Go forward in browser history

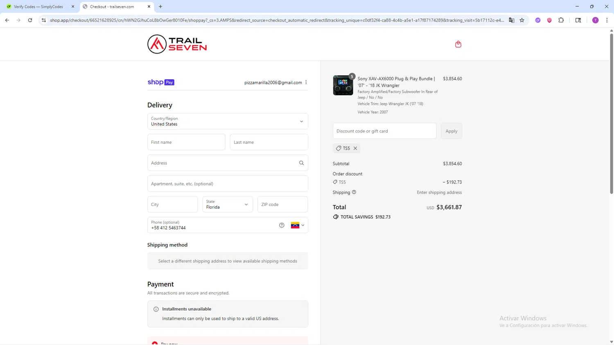click(x=18, y=20)
